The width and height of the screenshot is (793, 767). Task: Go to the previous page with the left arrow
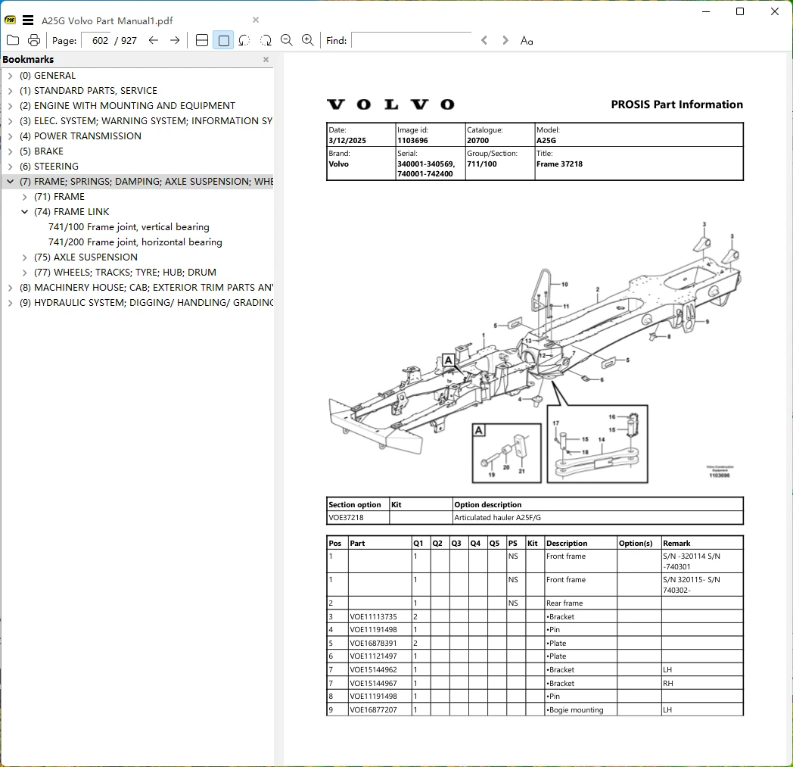(x=154, y=40)
